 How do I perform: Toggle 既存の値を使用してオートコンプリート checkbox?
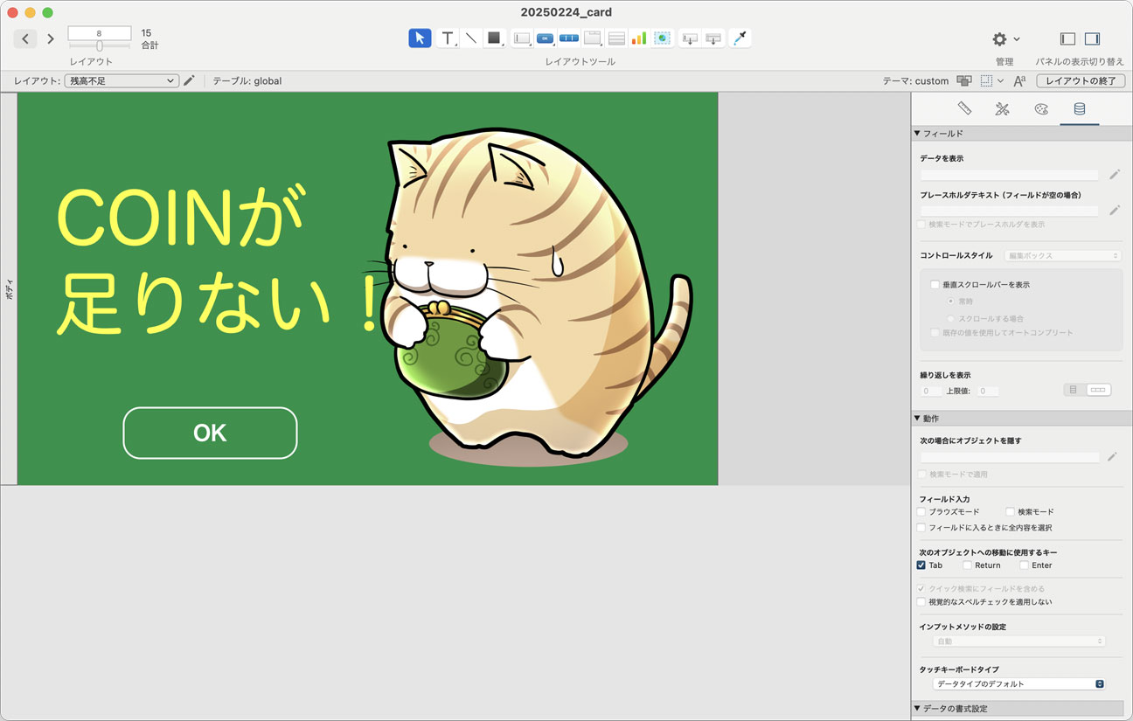click(x=935, y=333)
